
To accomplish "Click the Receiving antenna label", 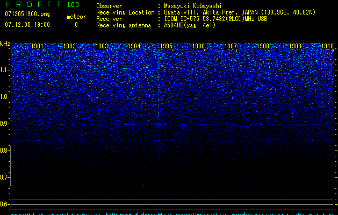I will (124, 25).
